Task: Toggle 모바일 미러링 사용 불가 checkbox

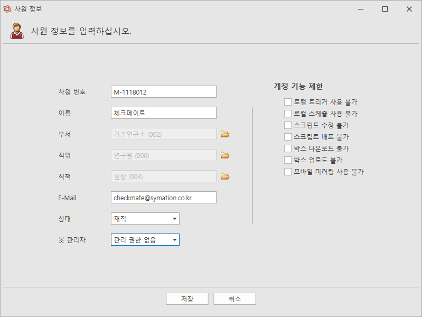Action: pos(288,172)
